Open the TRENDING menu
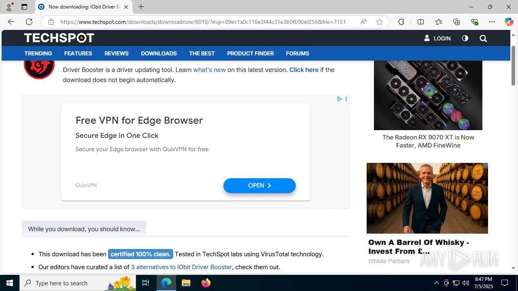The image size is (518, 291). pos(38,53)
